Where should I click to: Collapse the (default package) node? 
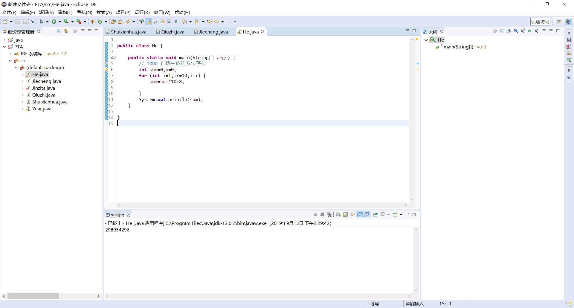click(16, 68)
